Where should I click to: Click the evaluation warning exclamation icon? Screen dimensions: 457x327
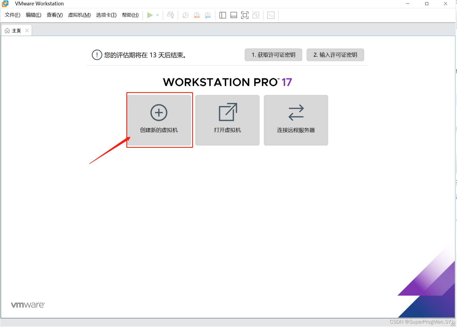[x=97, y=55]
